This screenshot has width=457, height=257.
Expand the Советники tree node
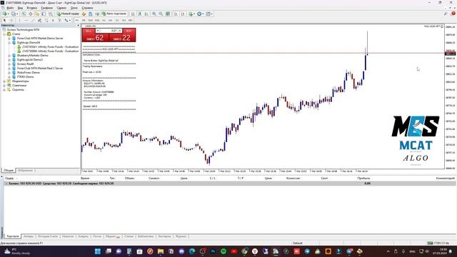pyautogui.click(x=4, y=86)
